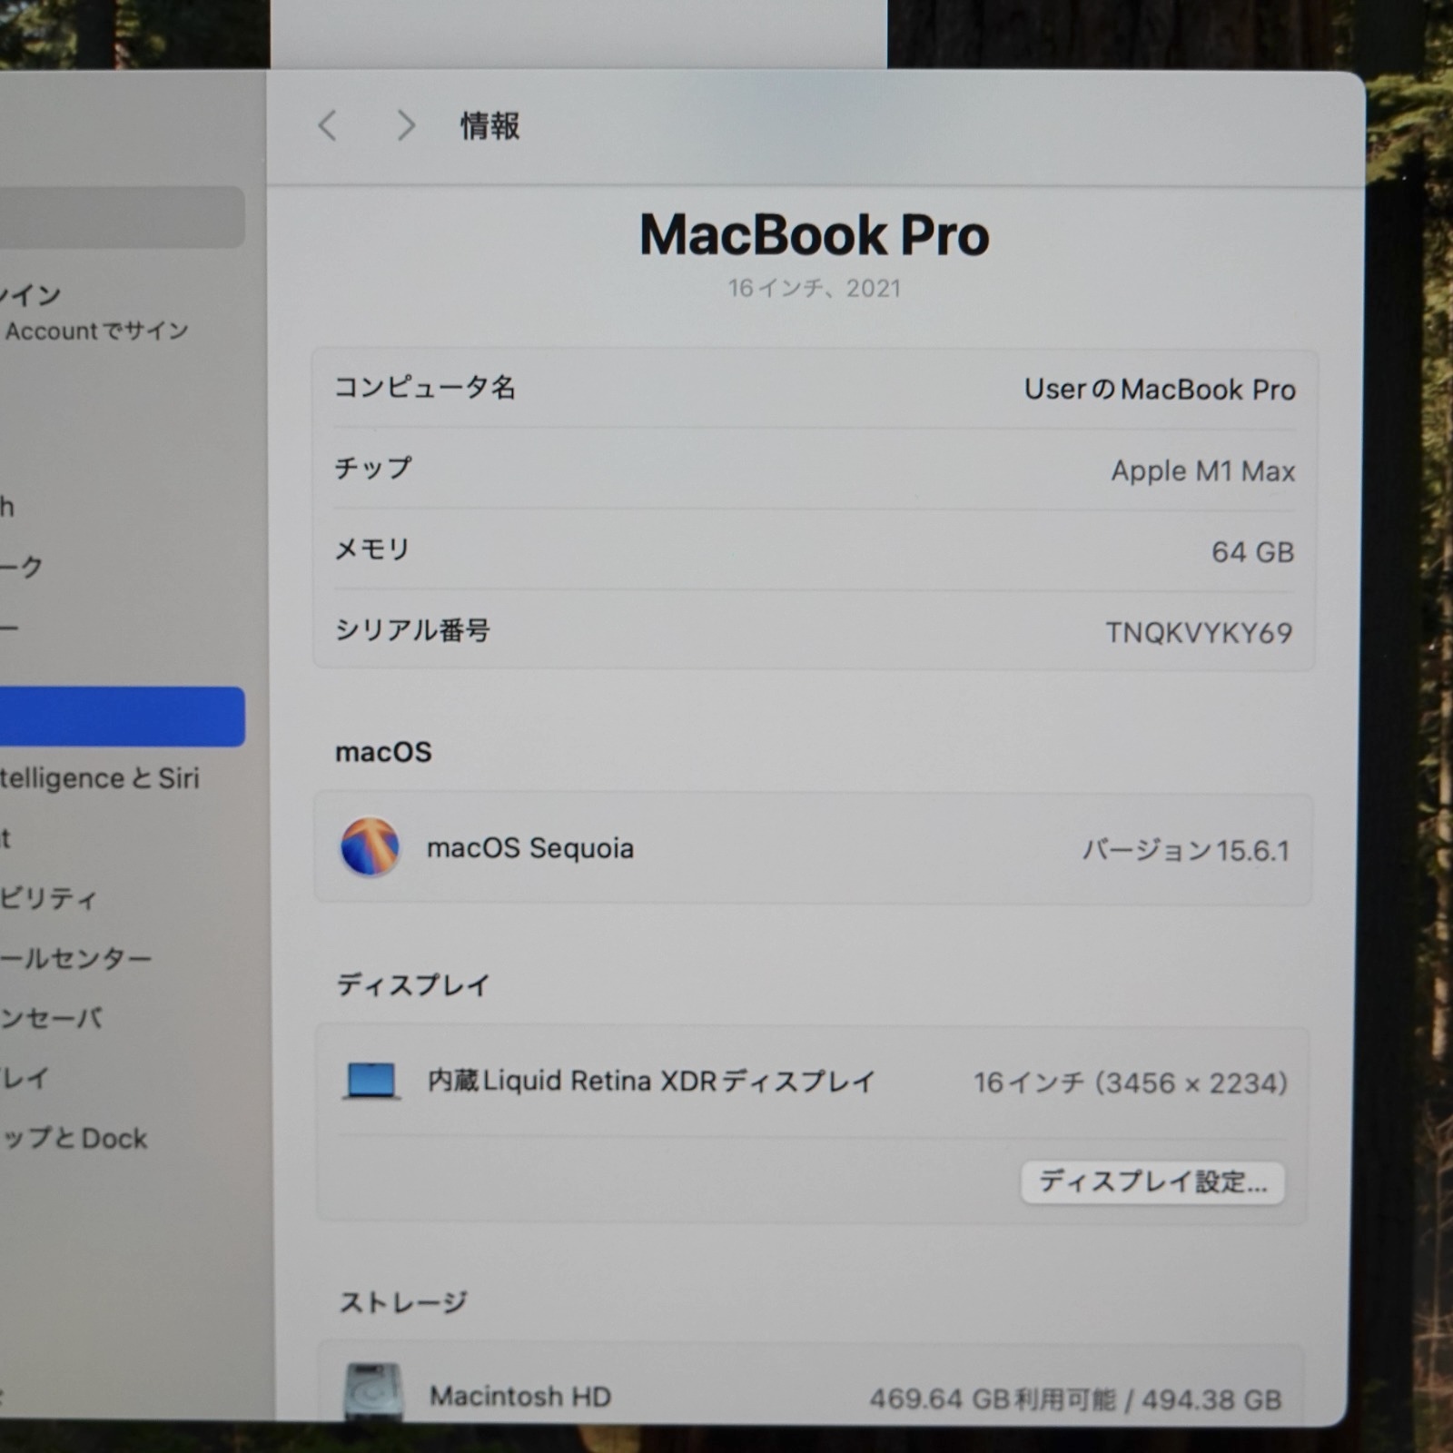Click the macOS Sequoia icon
Screen dimensions: 1453x1453
(370, 846)
